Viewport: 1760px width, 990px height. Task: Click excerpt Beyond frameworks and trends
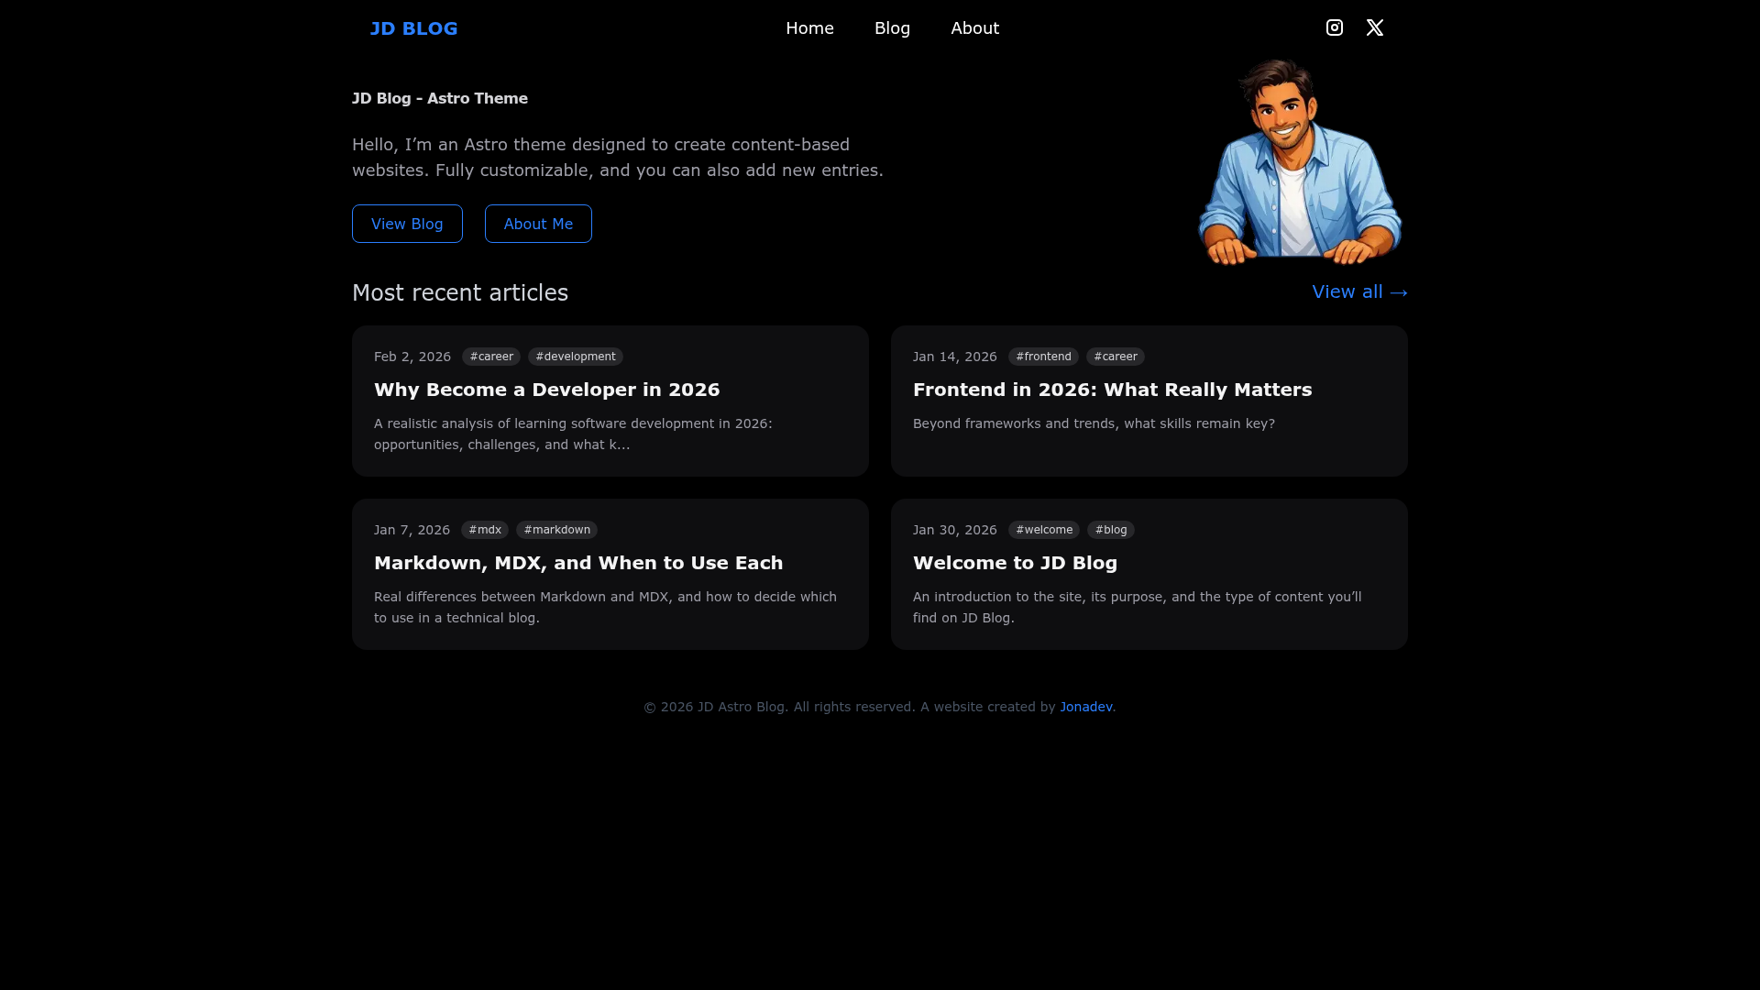pyautogui.click(x=1094, y=423)
